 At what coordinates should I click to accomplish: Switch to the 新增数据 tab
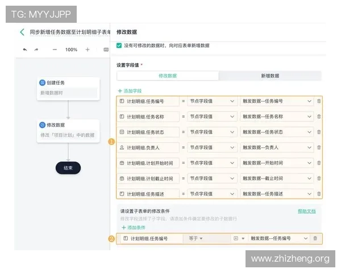pos(270,76)
